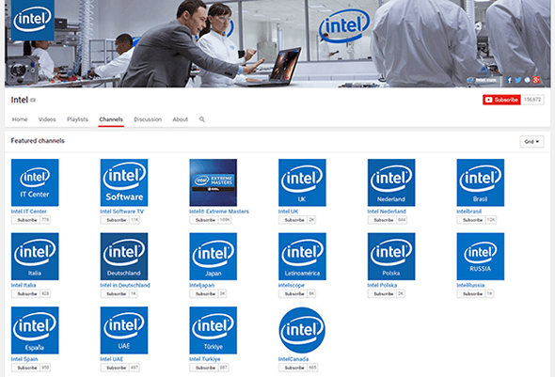Click the verified badge next to Intel

(33, 100)
